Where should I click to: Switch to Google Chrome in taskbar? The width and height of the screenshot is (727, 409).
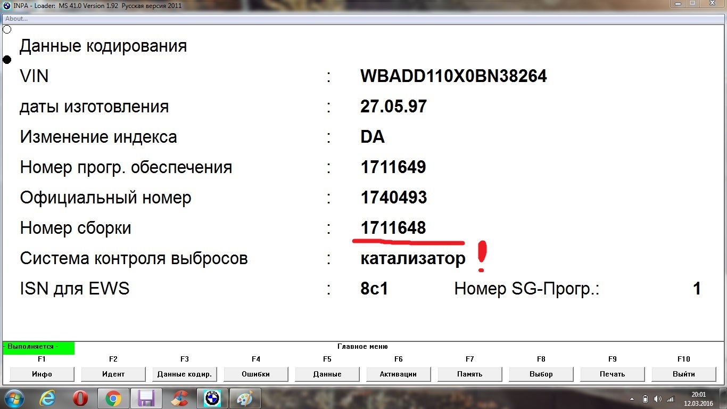coord(113,398)
